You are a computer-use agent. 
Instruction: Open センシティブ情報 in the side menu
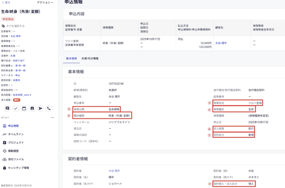point(18,168)
